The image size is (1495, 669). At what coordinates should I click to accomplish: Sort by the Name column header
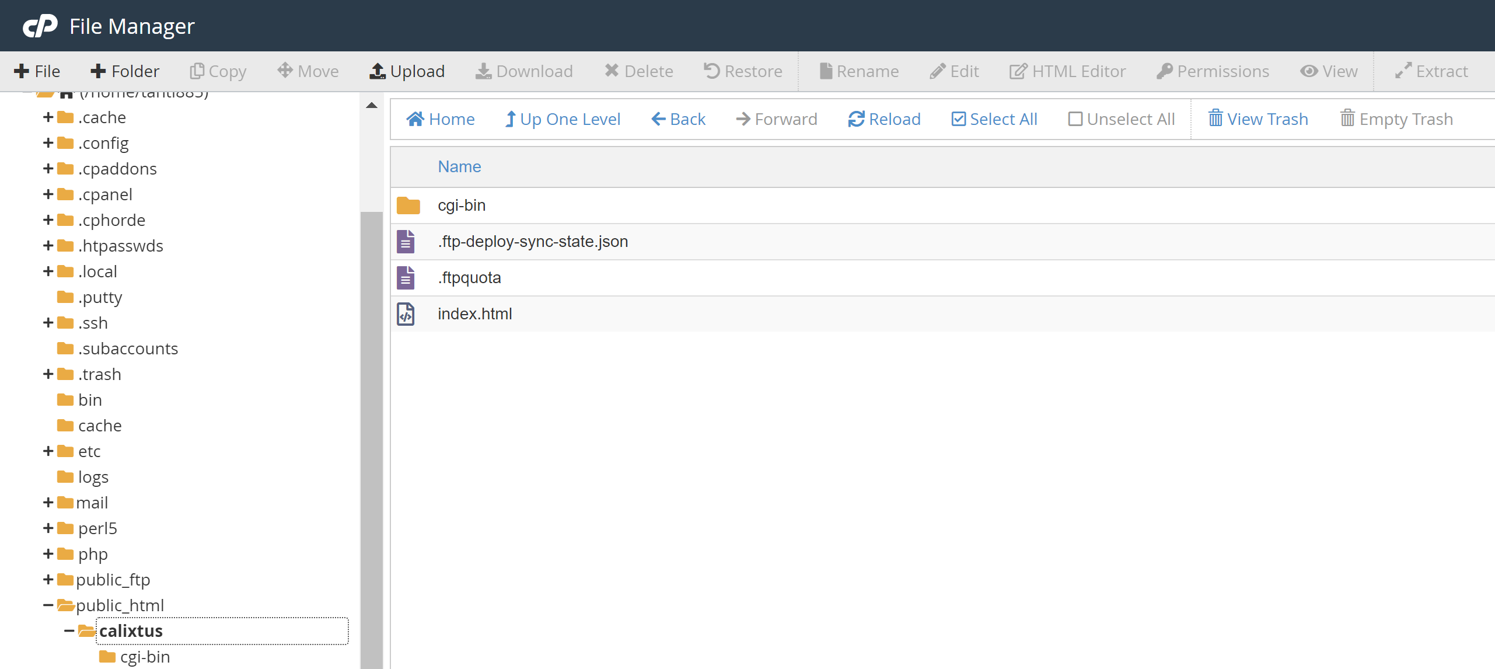pos(459,167)
